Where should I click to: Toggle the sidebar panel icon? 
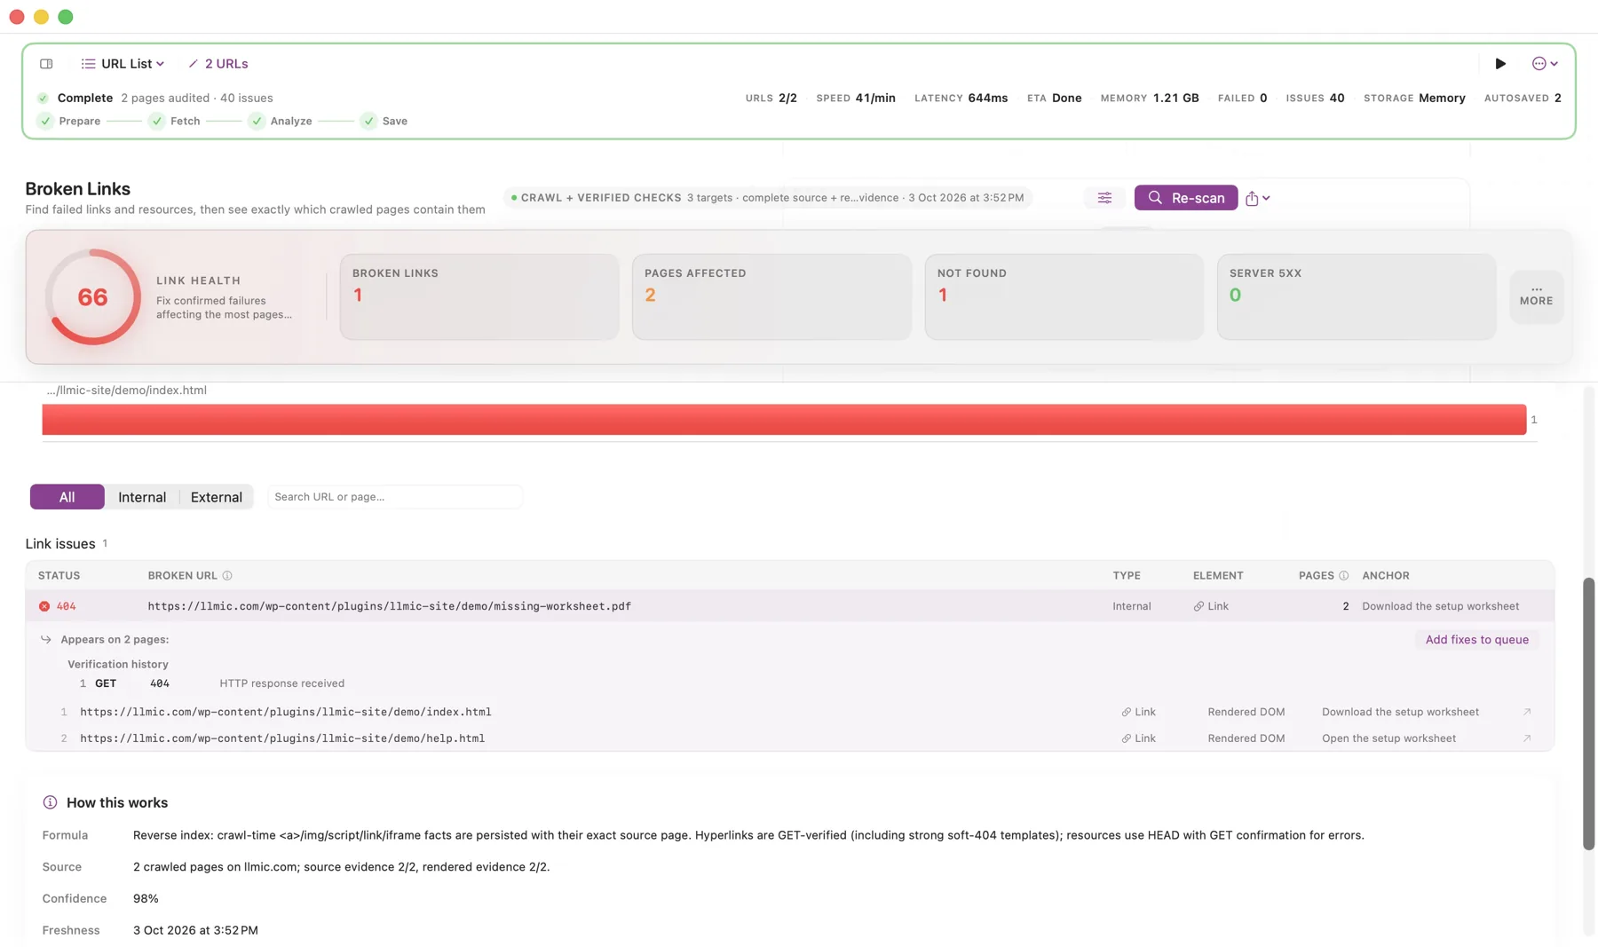46,64
